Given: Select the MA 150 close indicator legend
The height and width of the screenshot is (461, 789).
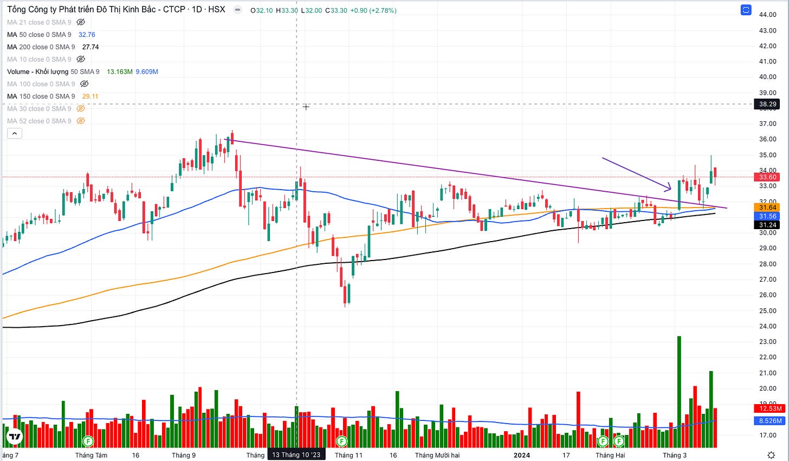Looking at the screenshot, I should click(x=41, y=96).
